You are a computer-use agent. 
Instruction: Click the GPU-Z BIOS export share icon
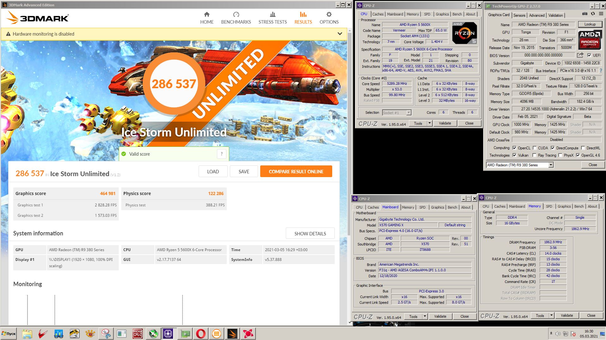(x=580, y=55)
